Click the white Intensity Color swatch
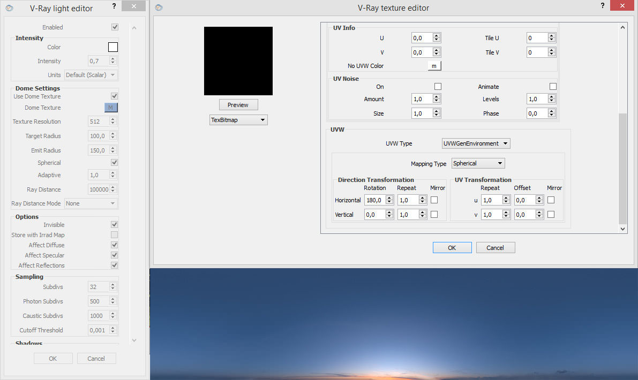This screenshot has height=380, width=638. 112,47
